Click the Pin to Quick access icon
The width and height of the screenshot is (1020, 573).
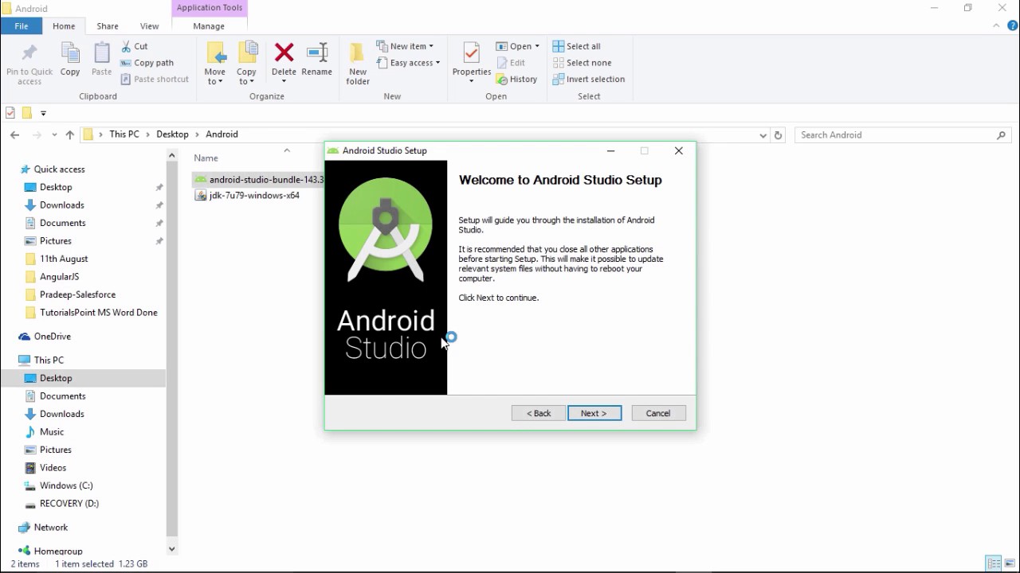tap(29, 54)
